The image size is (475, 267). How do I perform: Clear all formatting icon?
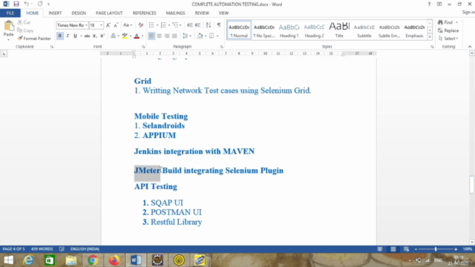(x=141, y=25)
